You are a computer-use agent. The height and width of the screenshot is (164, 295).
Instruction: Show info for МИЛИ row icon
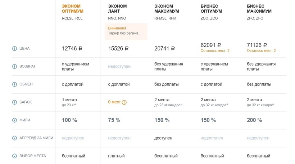[x=14, y=120]
